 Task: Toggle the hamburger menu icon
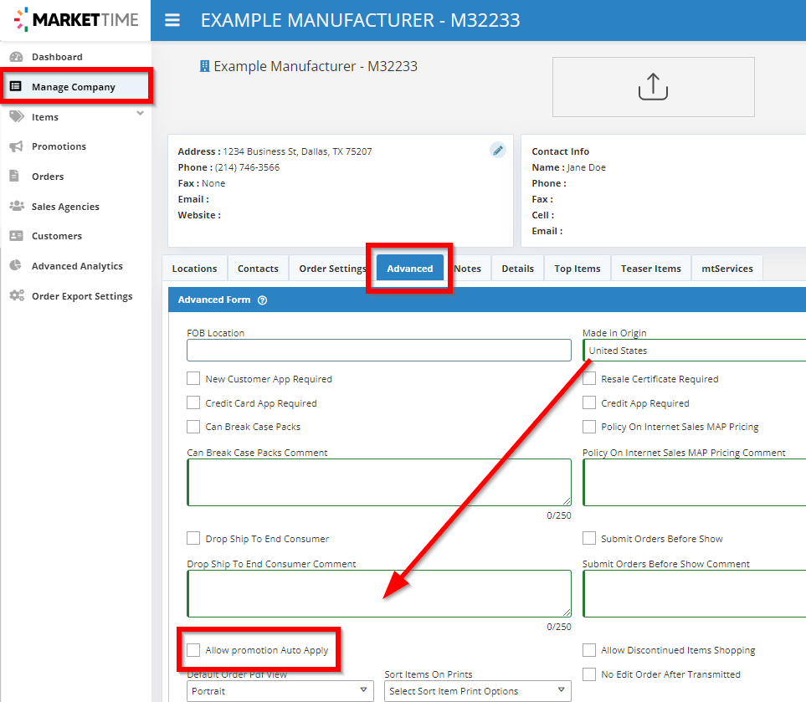point(172,20)
